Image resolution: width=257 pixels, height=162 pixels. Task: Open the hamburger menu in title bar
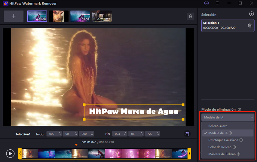click(x=218, y=3)
